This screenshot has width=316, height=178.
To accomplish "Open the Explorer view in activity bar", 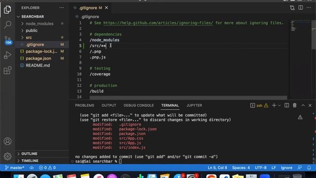I will 7,9.
